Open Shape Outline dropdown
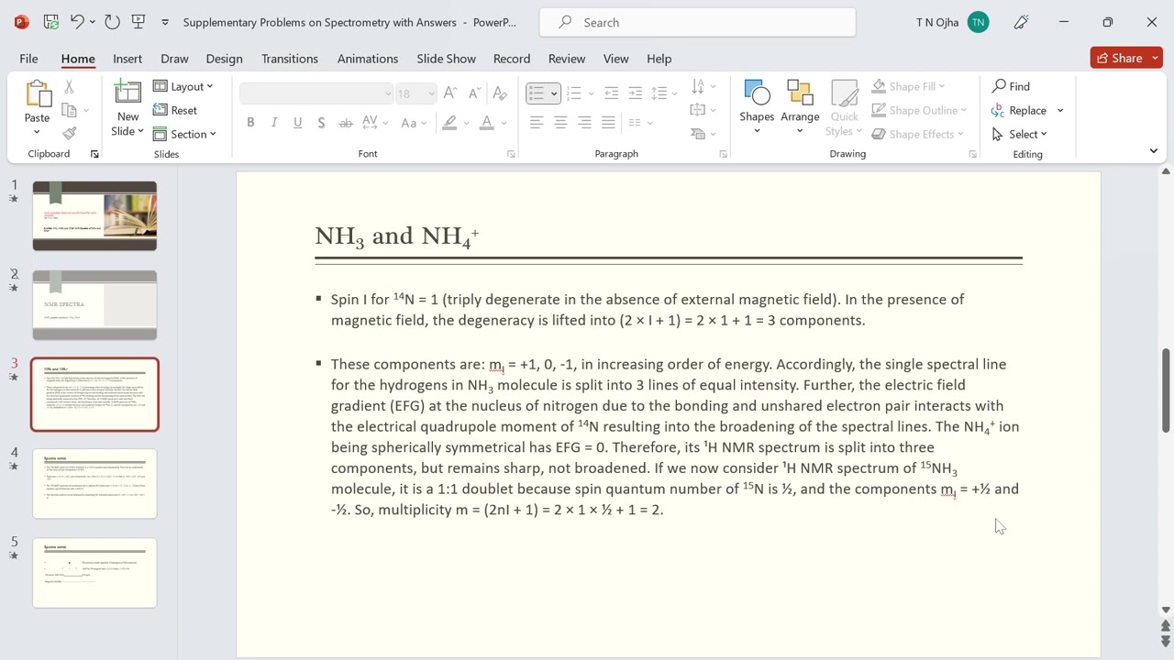The image size is (1174, 660). (x=919, y=110)
